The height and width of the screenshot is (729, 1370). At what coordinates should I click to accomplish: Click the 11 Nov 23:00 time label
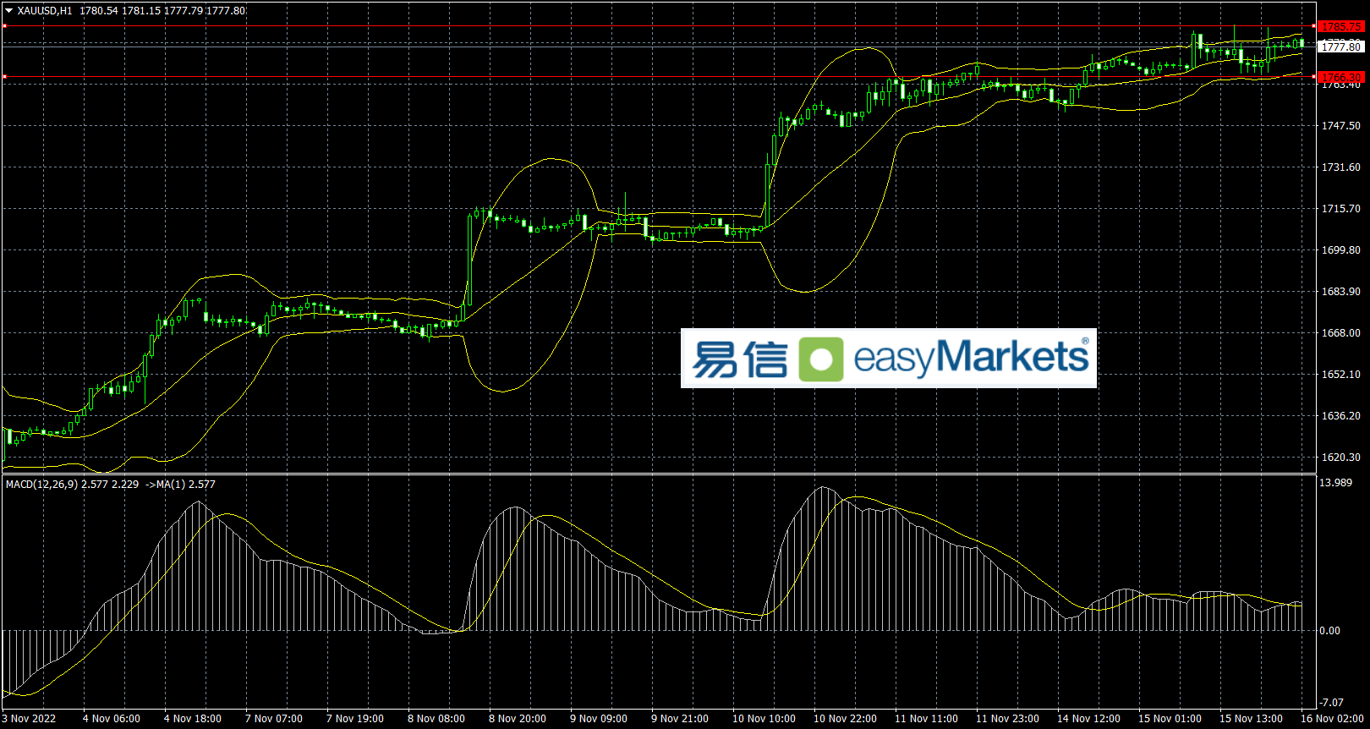(x=1007, y=719)
